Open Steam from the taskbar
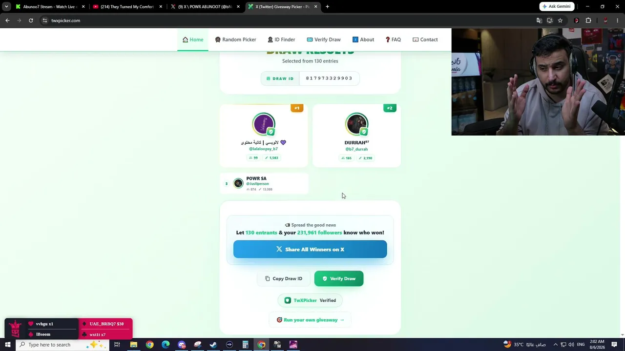 [213, 345]
